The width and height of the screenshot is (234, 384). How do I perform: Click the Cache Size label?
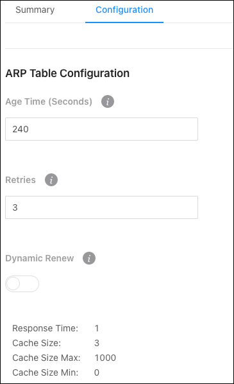(x=37, y=343)
